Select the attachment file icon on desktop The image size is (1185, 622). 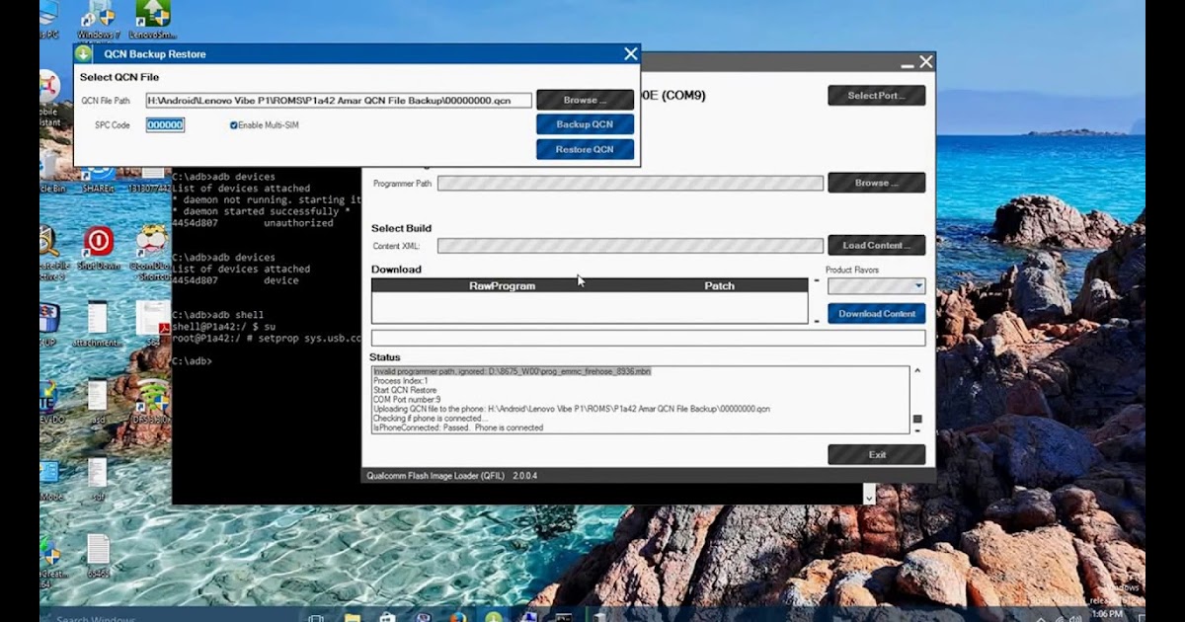pos(98,324)
